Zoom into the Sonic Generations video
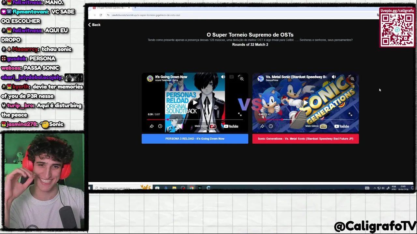This screenshot has height=234, width=417. click(352, 79)
